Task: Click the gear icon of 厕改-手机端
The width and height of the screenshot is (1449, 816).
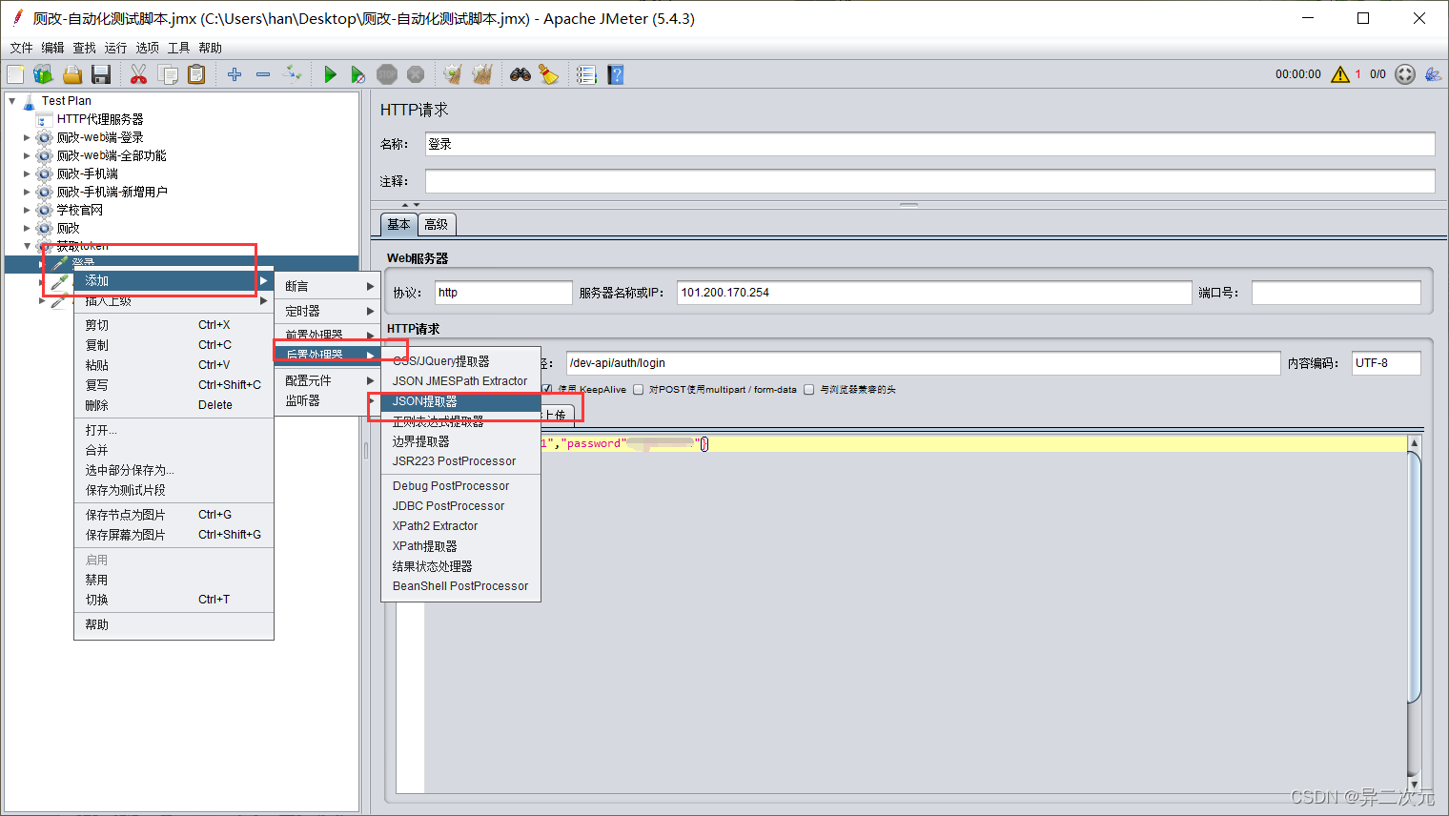Action: 44,173
